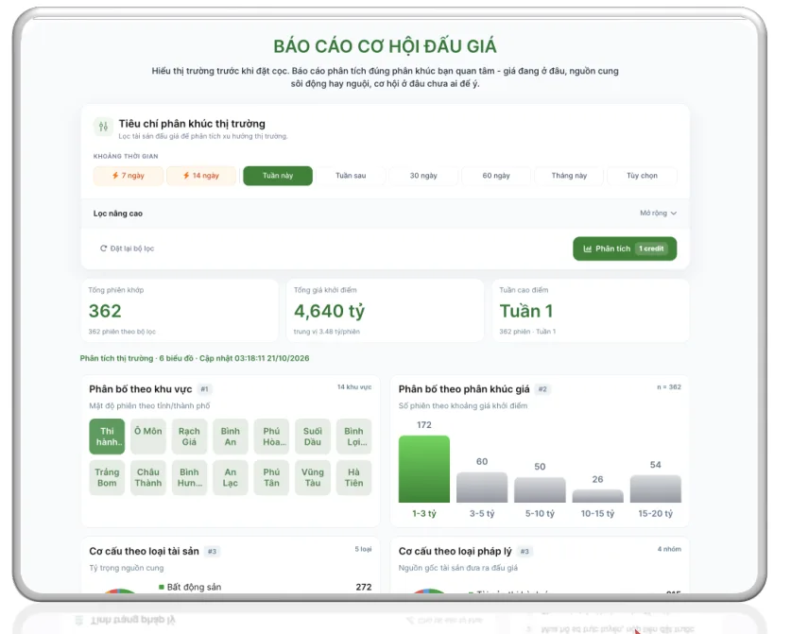Select the Ô Môn region tile
Image resolution: width=791 pixels, height=634 pixels.
point(148,437)
